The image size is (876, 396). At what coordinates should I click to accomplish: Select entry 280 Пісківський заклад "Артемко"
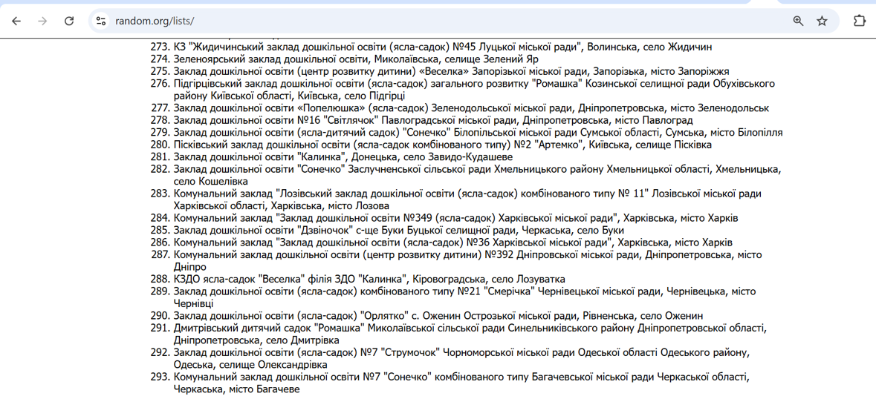(442, 145)
